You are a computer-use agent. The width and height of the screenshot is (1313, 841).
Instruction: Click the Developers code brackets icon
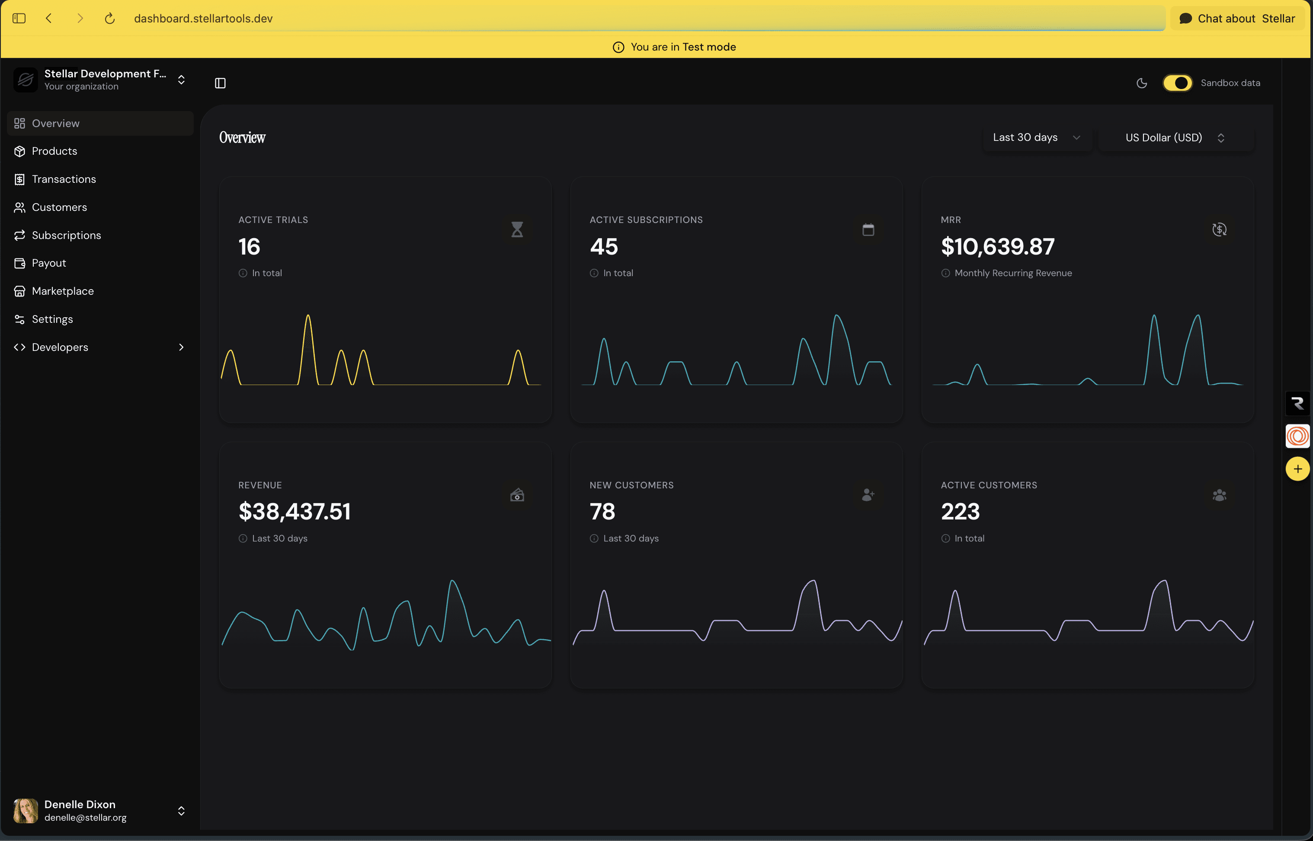19,347
